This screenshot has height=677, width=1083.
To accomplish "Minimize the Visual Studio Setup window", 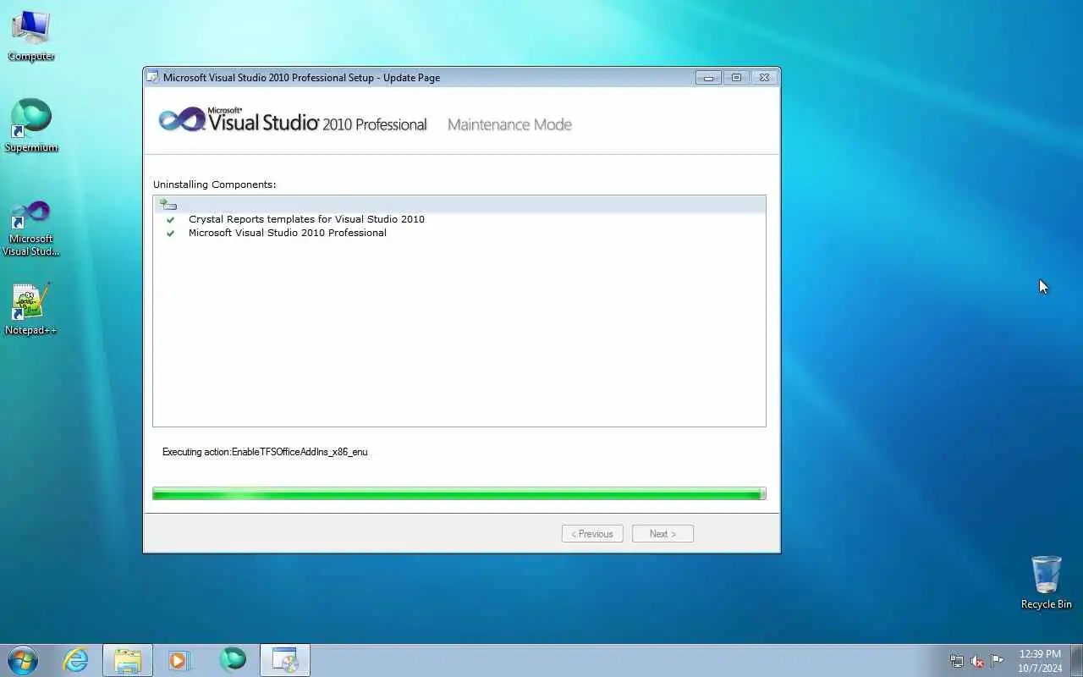I will click(708, 77).
